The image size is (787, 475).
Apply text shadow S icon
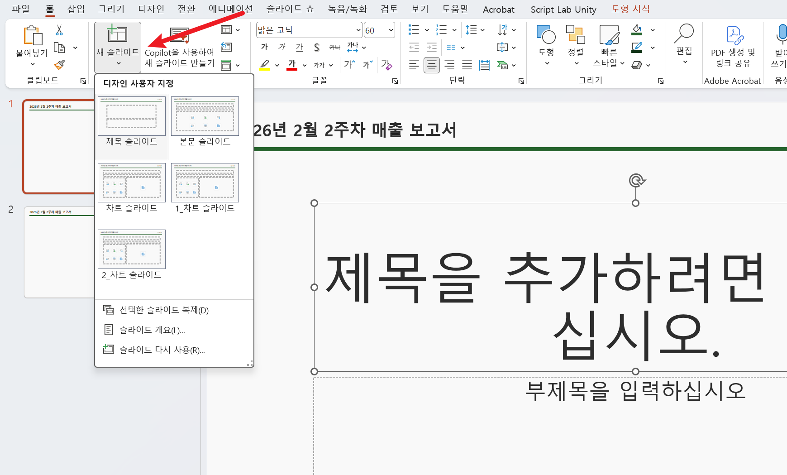click(x=317, y=47)
